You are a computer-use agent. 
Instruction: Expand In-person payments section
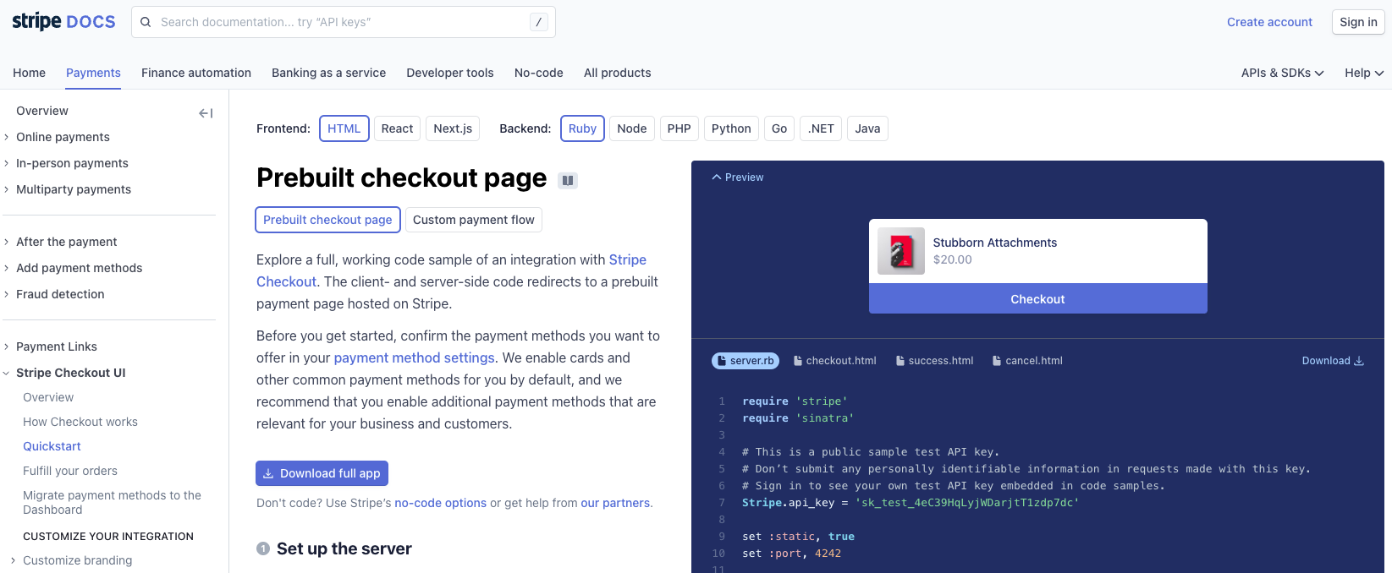point(7,163)
